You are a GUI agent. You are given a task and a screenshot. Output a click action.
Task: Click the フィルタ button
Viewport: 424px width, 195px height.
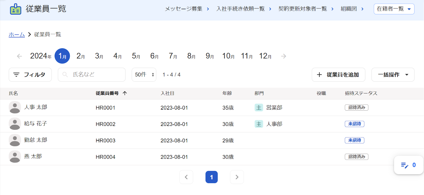(x=30, y=75)
